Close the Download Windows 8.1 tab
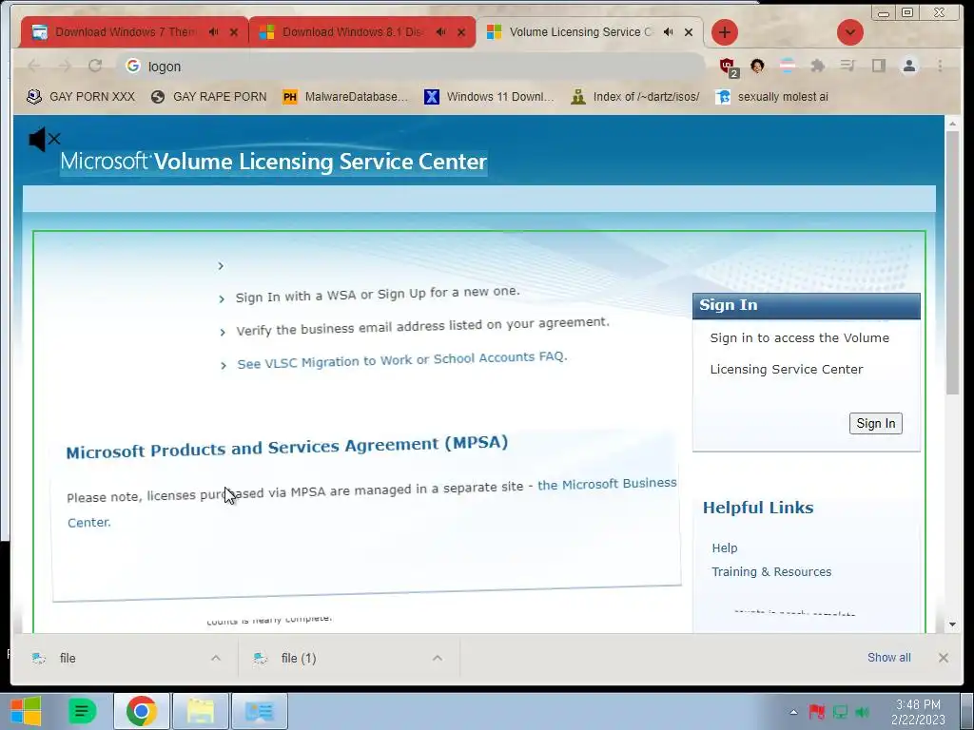Image resolution: width=974 pixels, height=730 pixels. [x=461, y=32]
